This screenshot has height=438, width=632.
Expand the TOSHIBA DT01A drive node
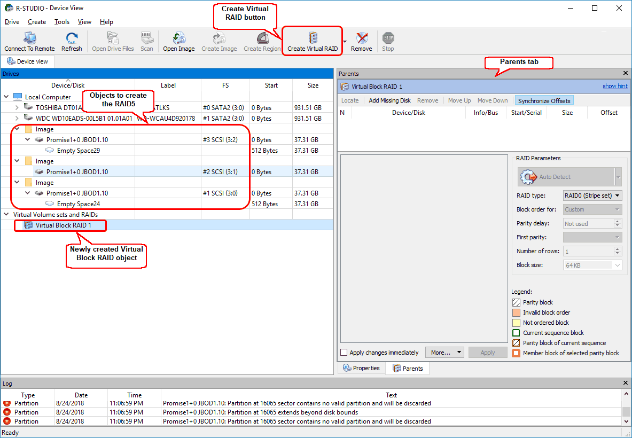(x=17, y=107)
